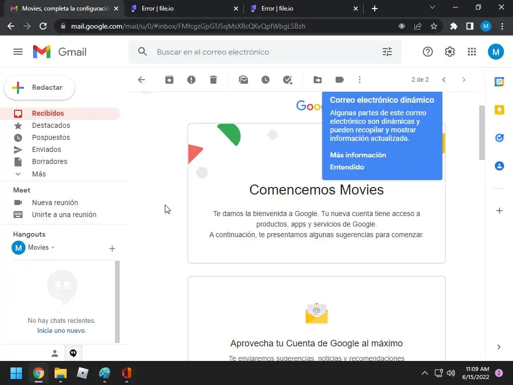Click the email vertical scrollbar

point(481,133)
